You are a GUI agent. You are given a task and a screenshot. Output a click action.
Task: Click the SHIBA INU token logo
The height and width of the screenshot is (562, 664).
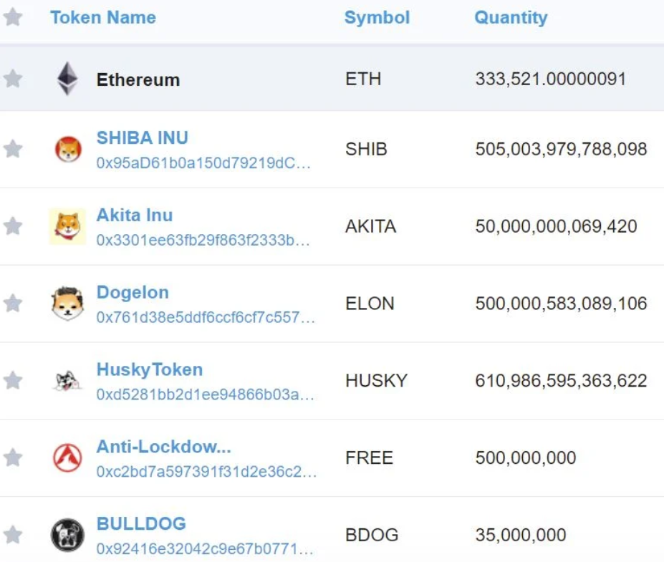pyautogui.click(x=68, y=149)
